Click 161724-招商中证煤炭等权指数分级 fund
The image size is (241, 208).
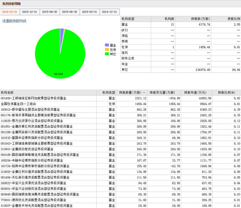point(35,166)
